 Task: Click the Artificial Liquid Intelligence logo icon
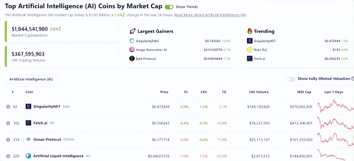point(28,156)
